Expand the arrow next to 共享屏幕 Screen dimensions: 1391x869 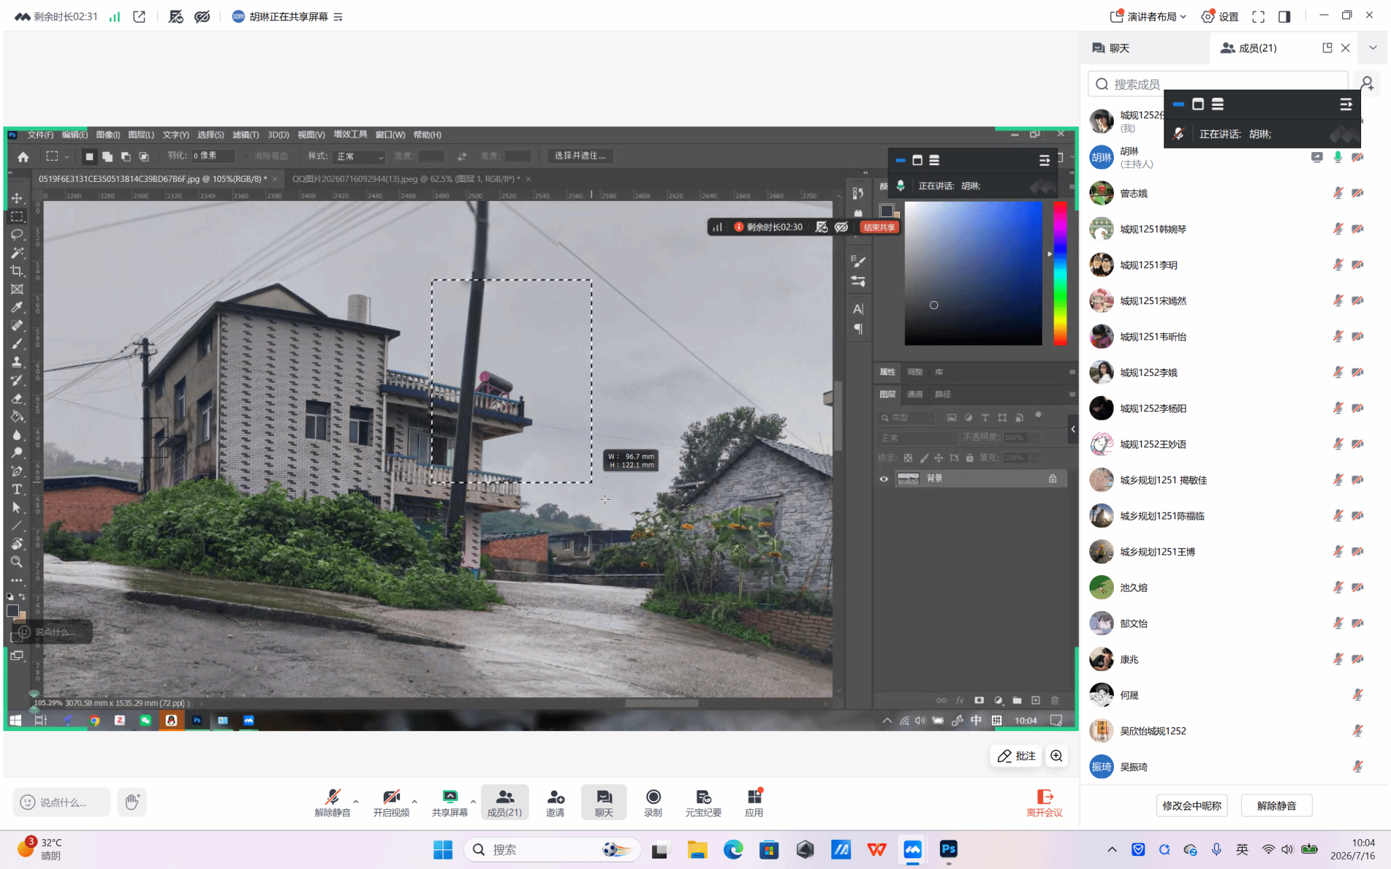(x=473, y=802)
